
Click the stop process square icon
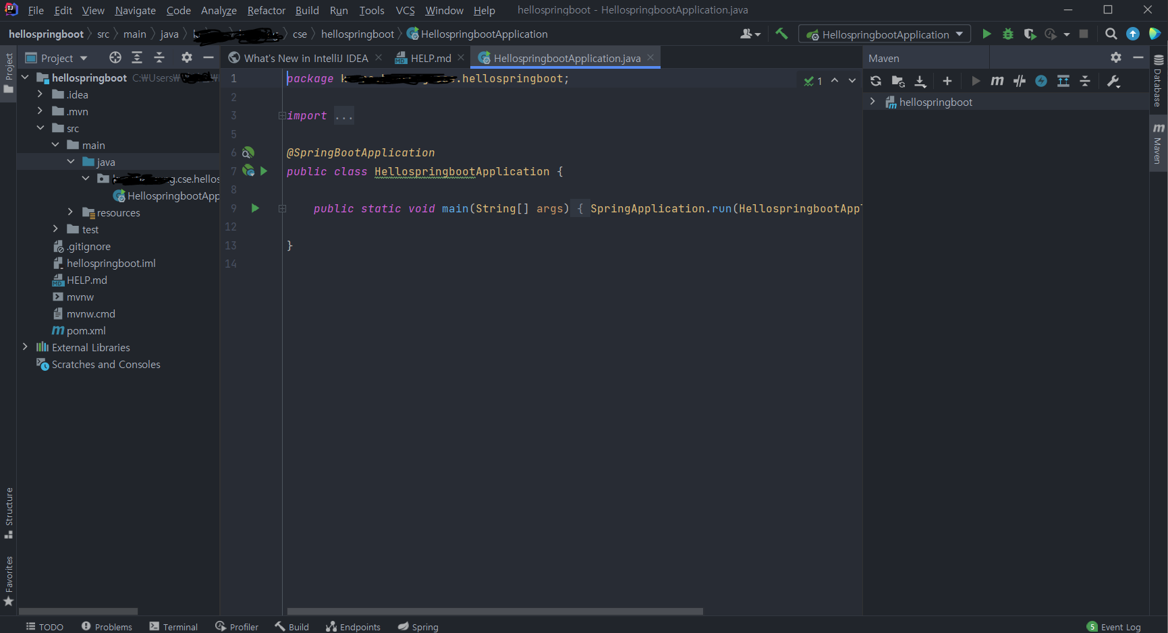1084,34
